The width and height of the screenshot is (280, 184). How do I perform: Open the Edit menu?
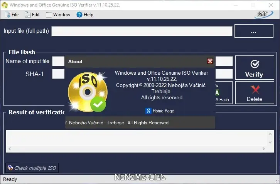tap(32, 15)
